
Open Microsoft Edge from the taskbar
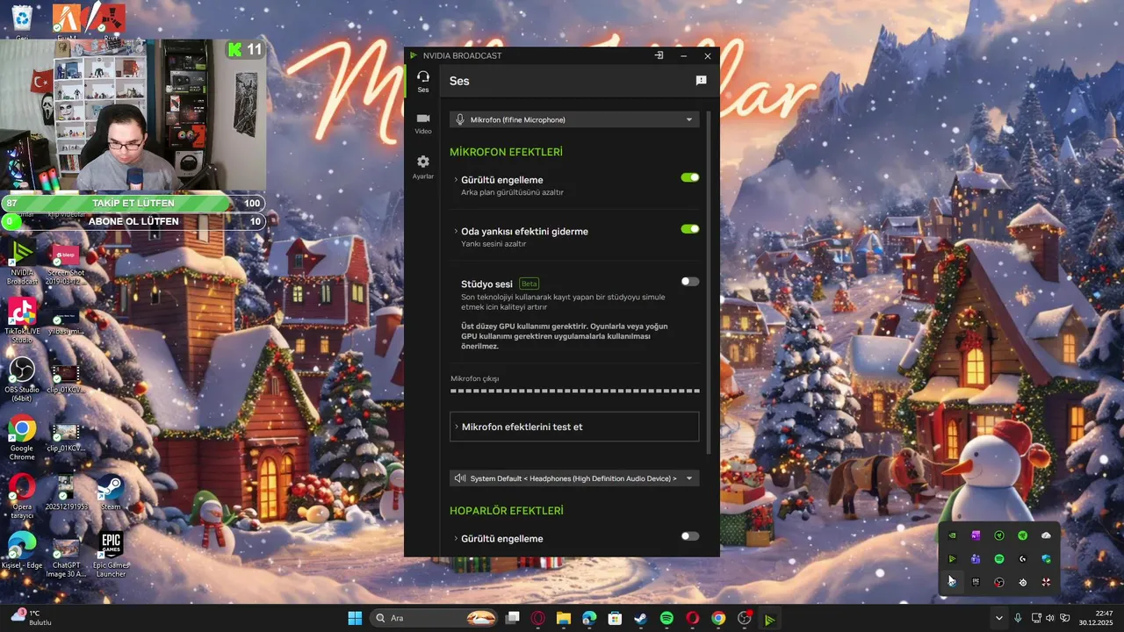[589, 618]
